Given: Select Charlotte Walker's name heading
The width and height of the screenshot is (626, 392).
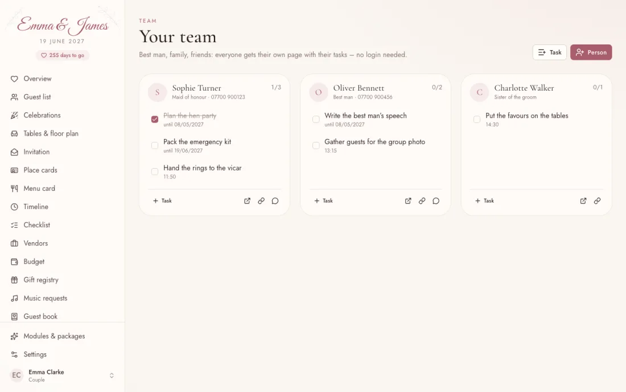Looking at the screenshot, I should [x=524, y=88].
